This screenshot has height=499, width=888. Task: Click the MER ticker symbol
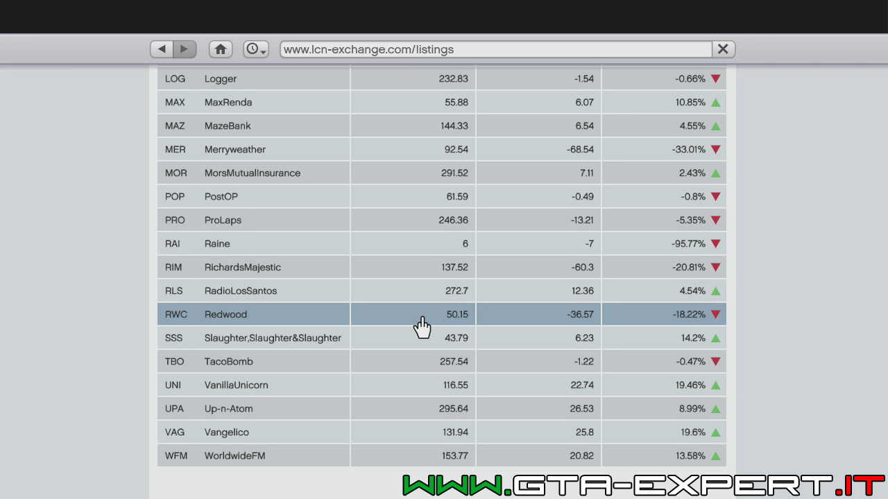175,150
